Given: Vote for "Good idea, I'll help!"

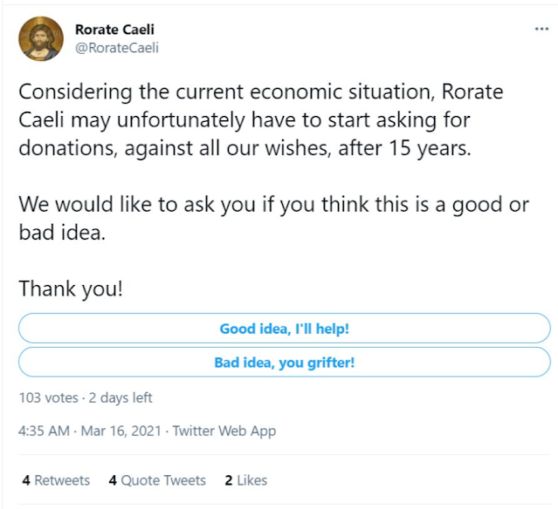Looking at the screenshot, I should click(x=284, y=329).
